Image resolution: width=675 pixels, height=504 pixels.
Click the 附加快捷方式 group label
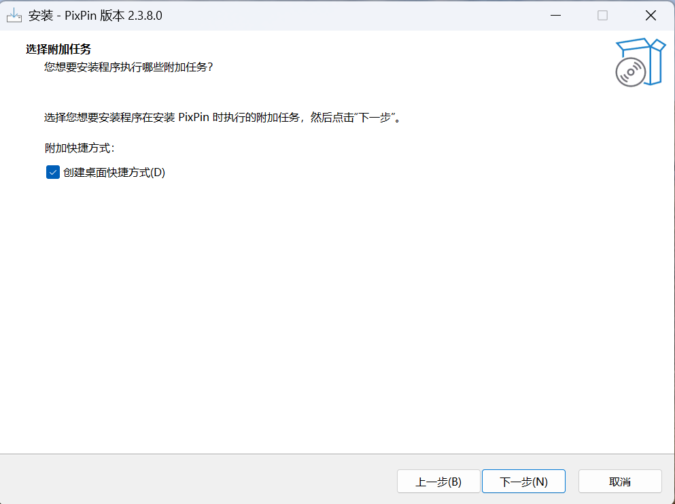[80, 148]
